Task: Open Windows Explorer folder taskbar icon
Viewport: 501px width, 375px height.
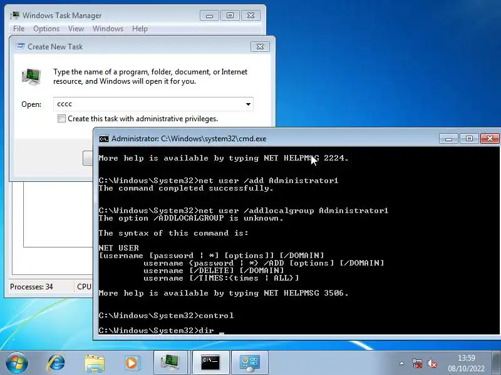Action: tap(95, 363)
